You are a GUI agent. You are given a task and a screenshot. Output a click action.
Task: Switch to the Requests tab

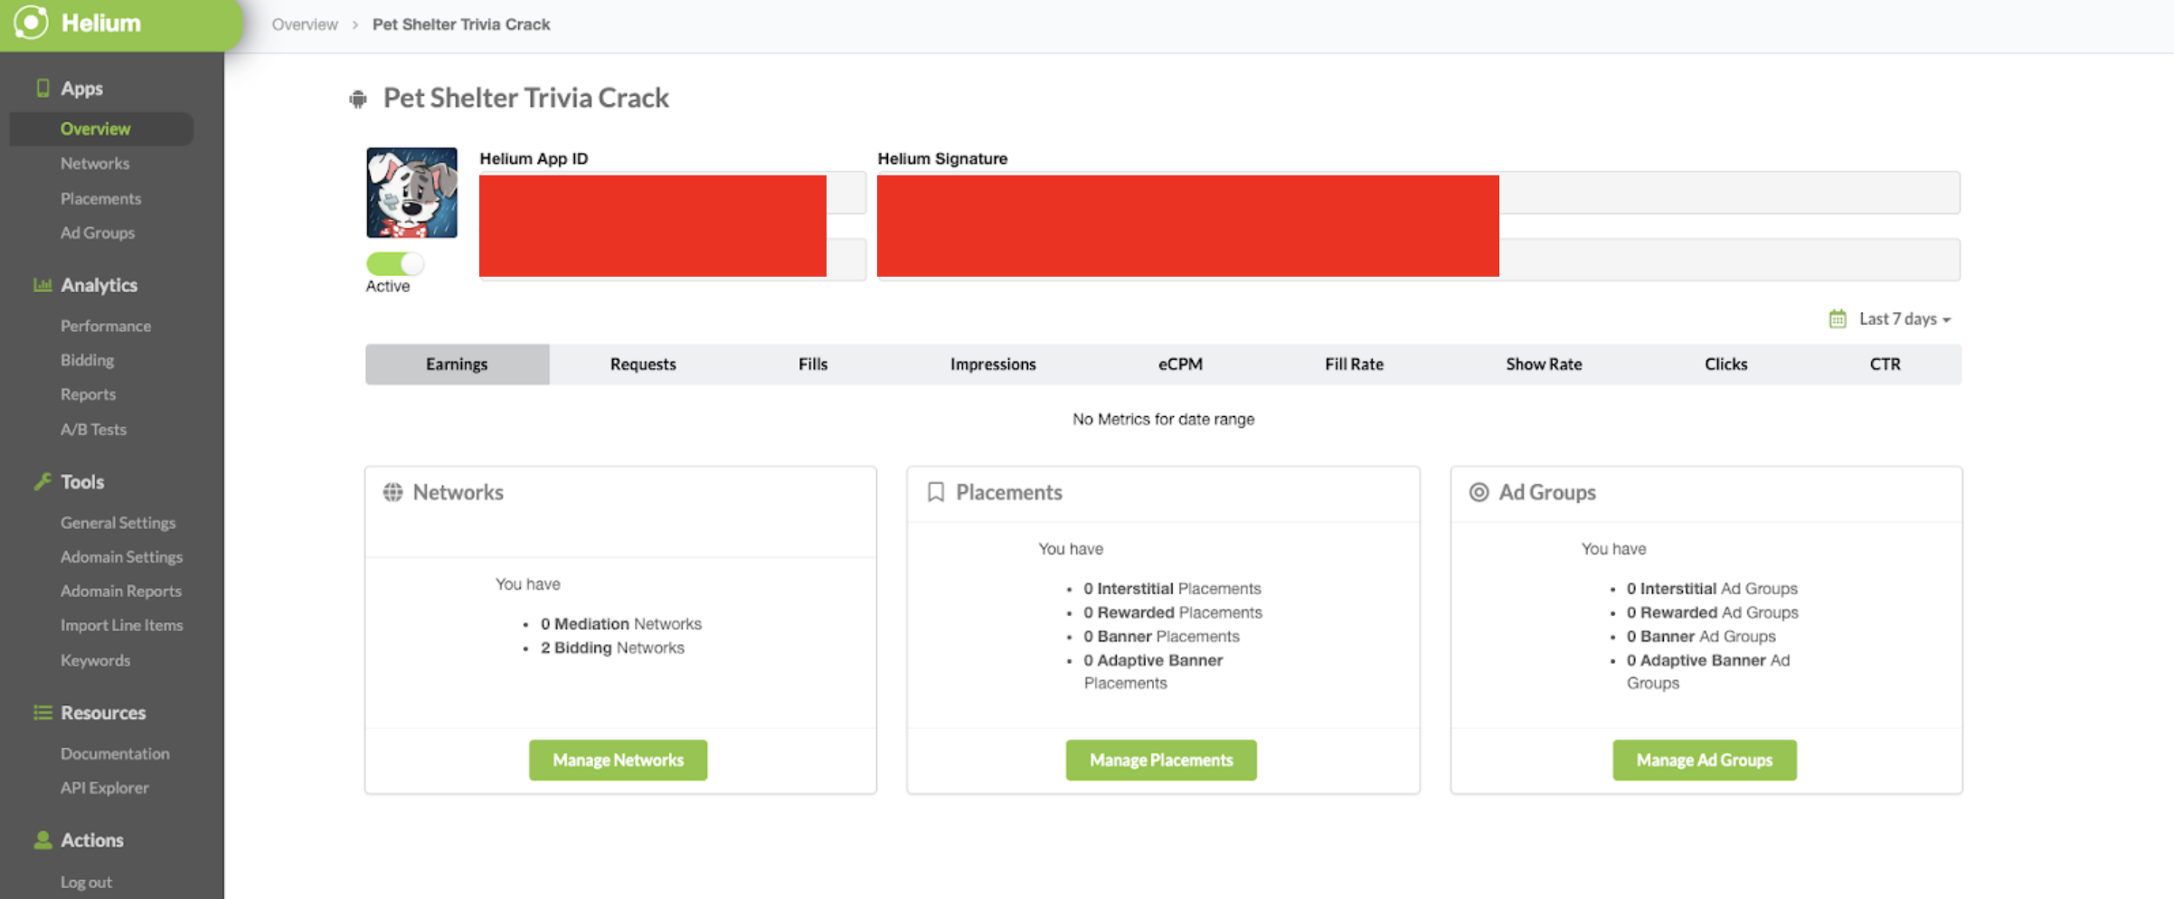pyautogui.click(x=643, y=364)
